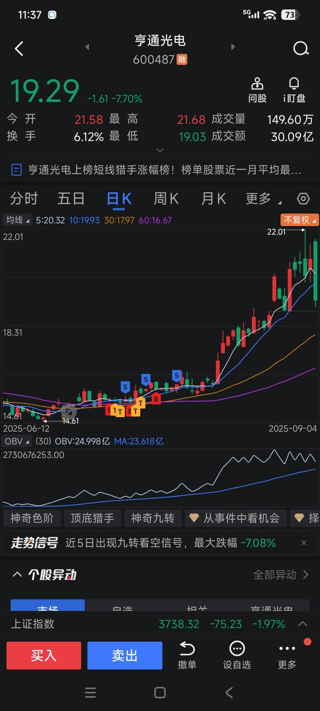Switch to the 分时 chart tab
The width and height of the screenshot is (320, 711).
pos(24,198)
